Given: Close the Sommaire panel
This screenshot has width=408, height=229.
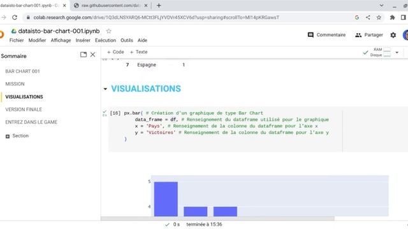Looking at the screenshot, I should (x=92, y=55).
